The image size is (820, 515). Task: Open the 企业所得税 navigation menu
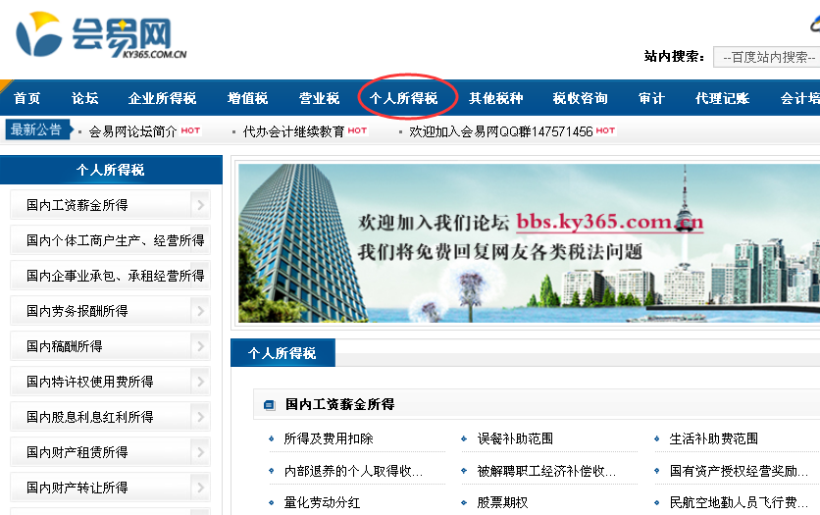162,98
